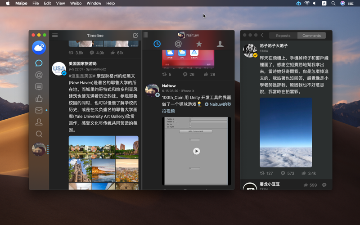
Task: Select the mentions @ icon in sidebar
Action: [x=39, y=75]
